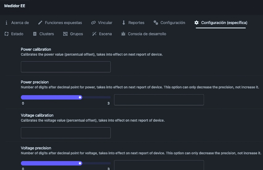263x170 pixels.
Task: Click the Voltage precision slider handle
Action: tap(80, 163)
